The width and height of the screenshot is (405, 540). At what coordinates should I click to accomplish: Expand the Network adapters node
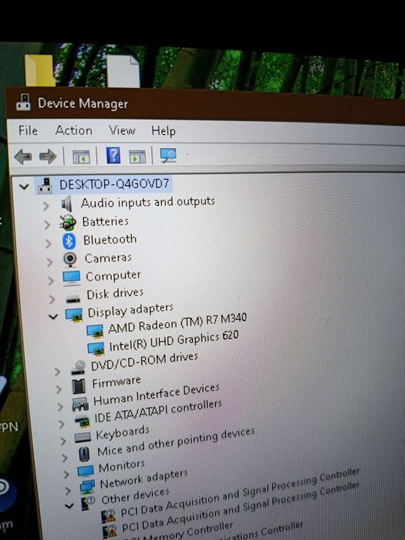click(x=68, y=491)
